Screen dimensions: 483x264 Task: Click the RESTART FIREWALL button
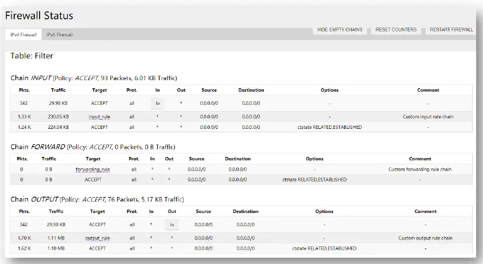451,30
